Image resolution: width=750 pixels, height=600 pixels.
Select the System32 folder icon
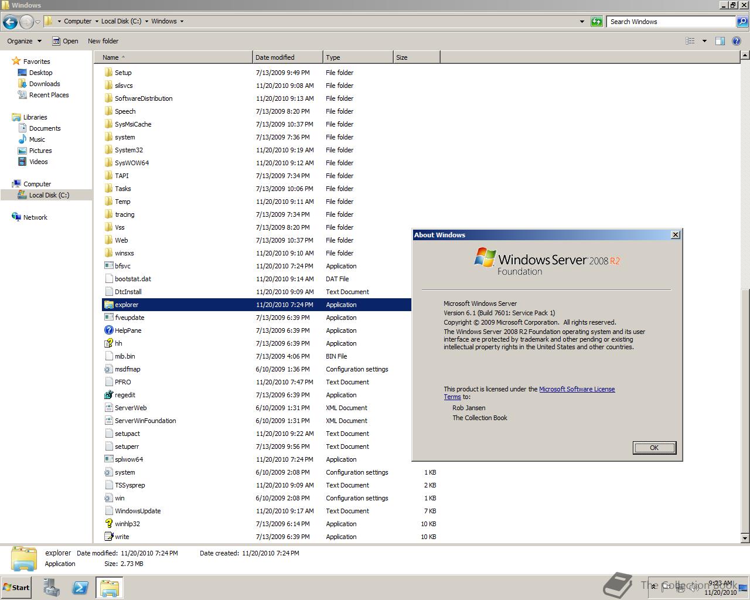(108, 150)
